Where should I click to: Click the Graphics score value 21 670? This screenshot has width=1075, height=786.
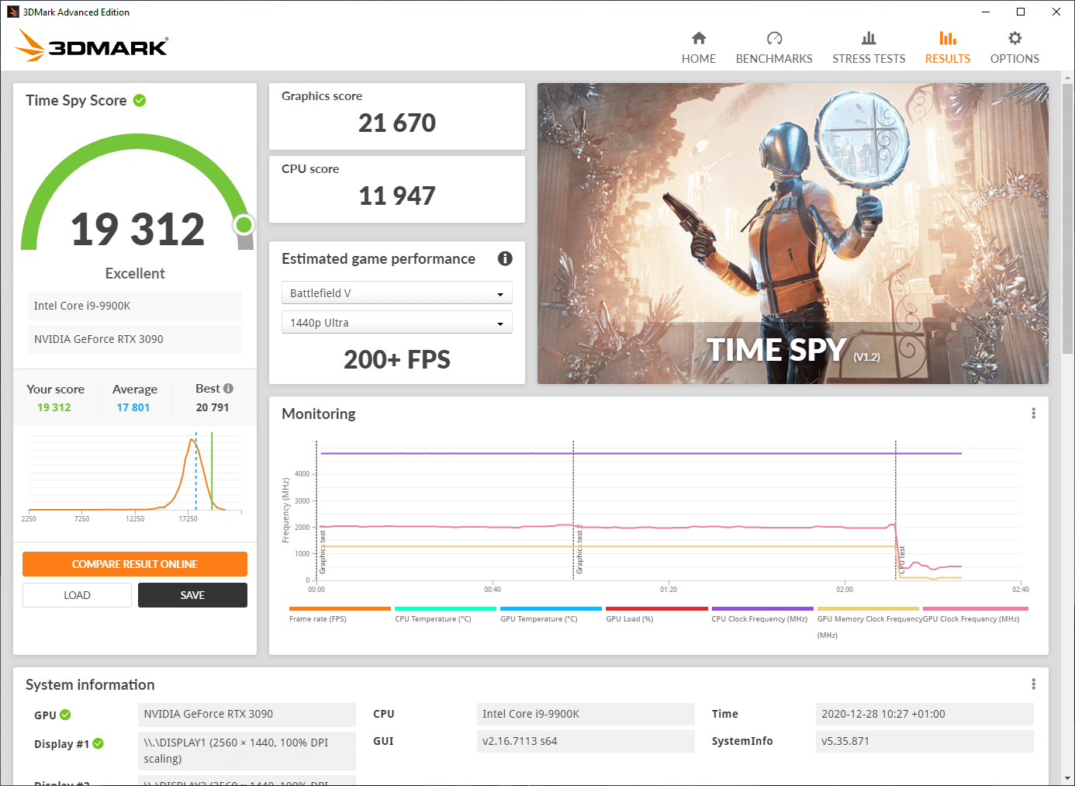point(397,123)
